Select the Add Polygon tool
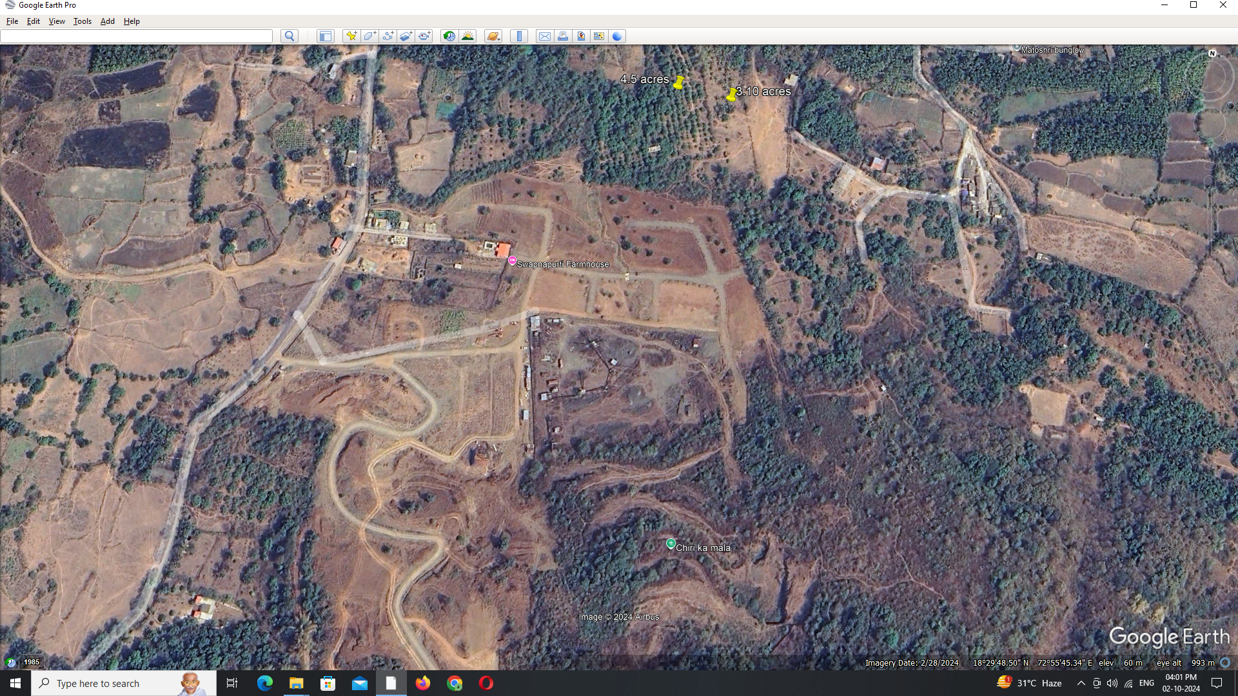This screenshot has height=696, width=1238. [369, 36]
